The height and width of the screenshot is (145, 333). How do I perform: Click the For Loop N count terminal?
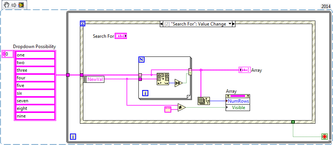tap(141, 60)
